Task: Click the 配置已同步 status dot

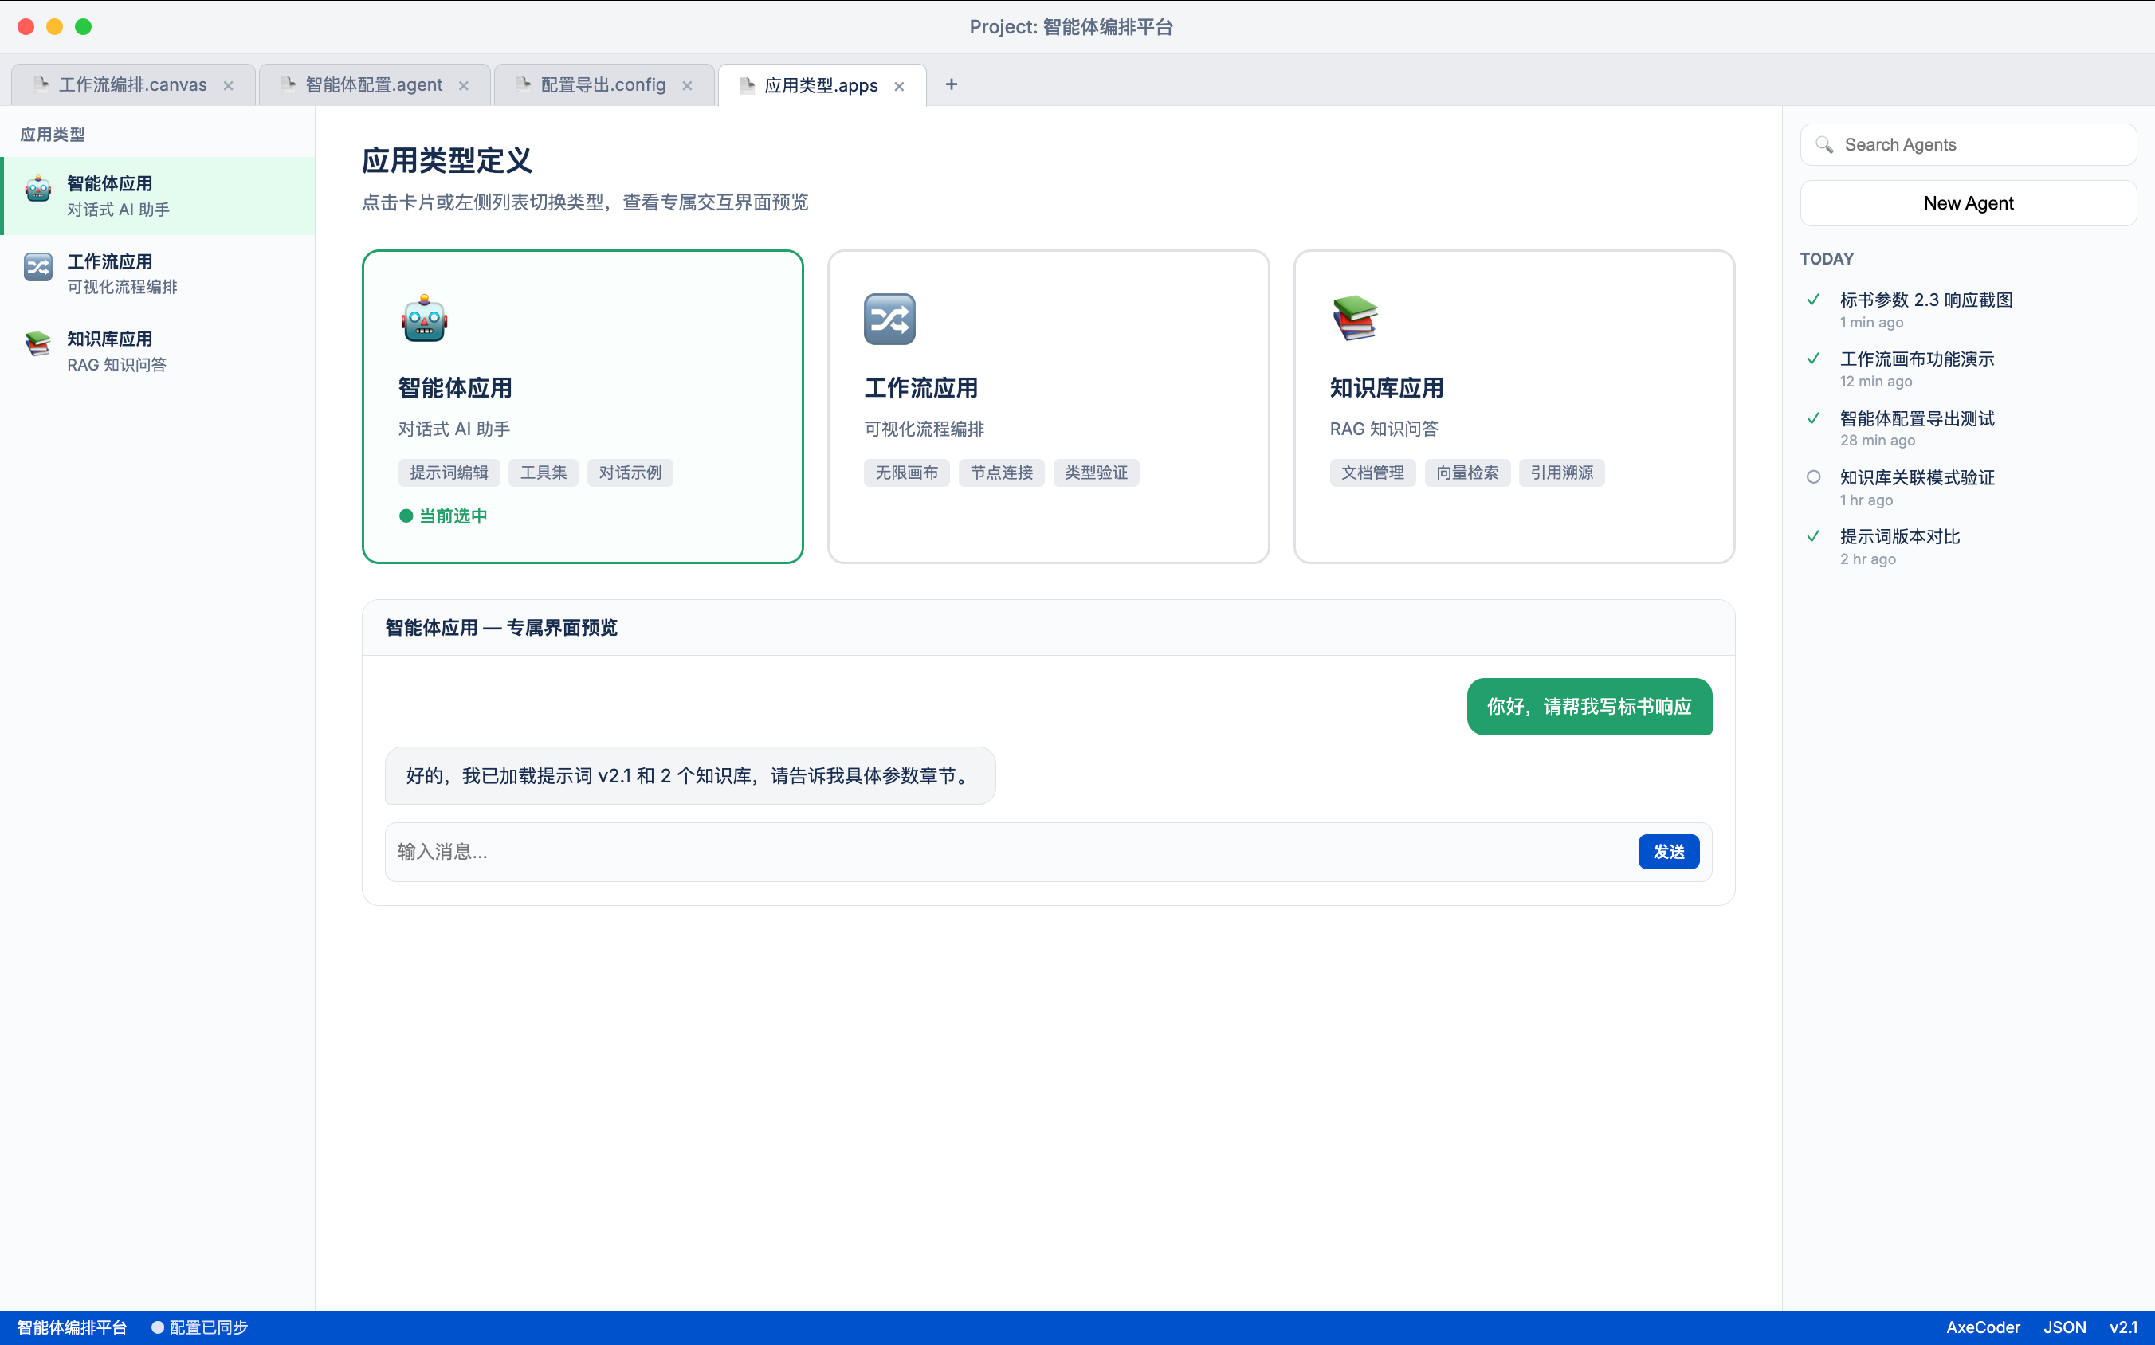Action: 158,1327
